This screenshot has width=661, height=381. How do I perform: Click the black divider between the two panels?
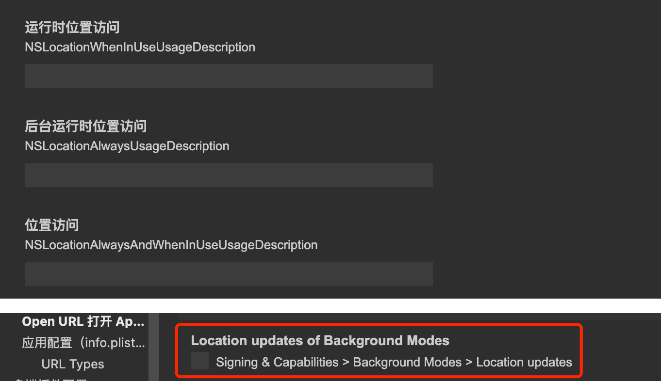pos(330,305)
